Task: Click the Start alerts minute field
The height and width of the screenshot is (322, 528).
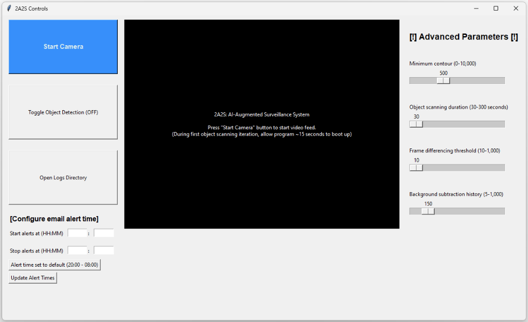Action: [x=104, y=233]
